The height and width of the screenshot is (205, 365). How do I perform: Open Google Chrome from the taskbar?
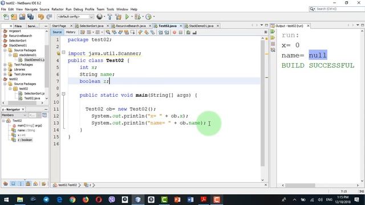(72, 200)
